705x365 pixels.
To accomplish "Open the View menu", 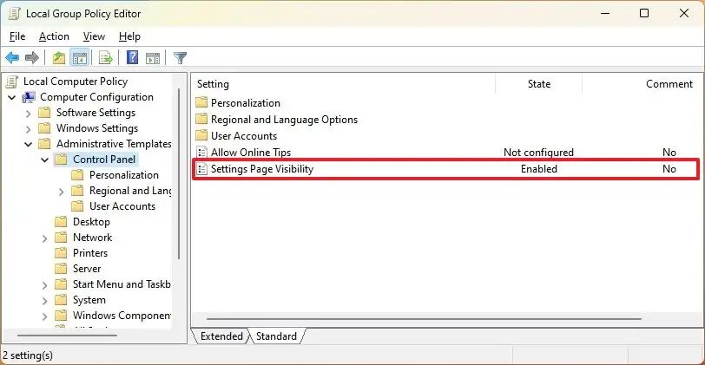I will (x=94, y=36).
